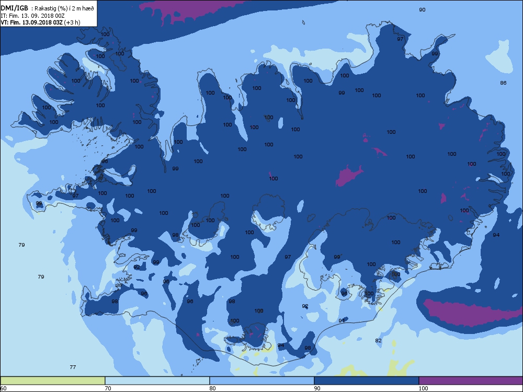Click the 'VT: Fim. 13.09.2018 03Z (+3 h)' line
523x392 pixels.
tap(40, 22)
